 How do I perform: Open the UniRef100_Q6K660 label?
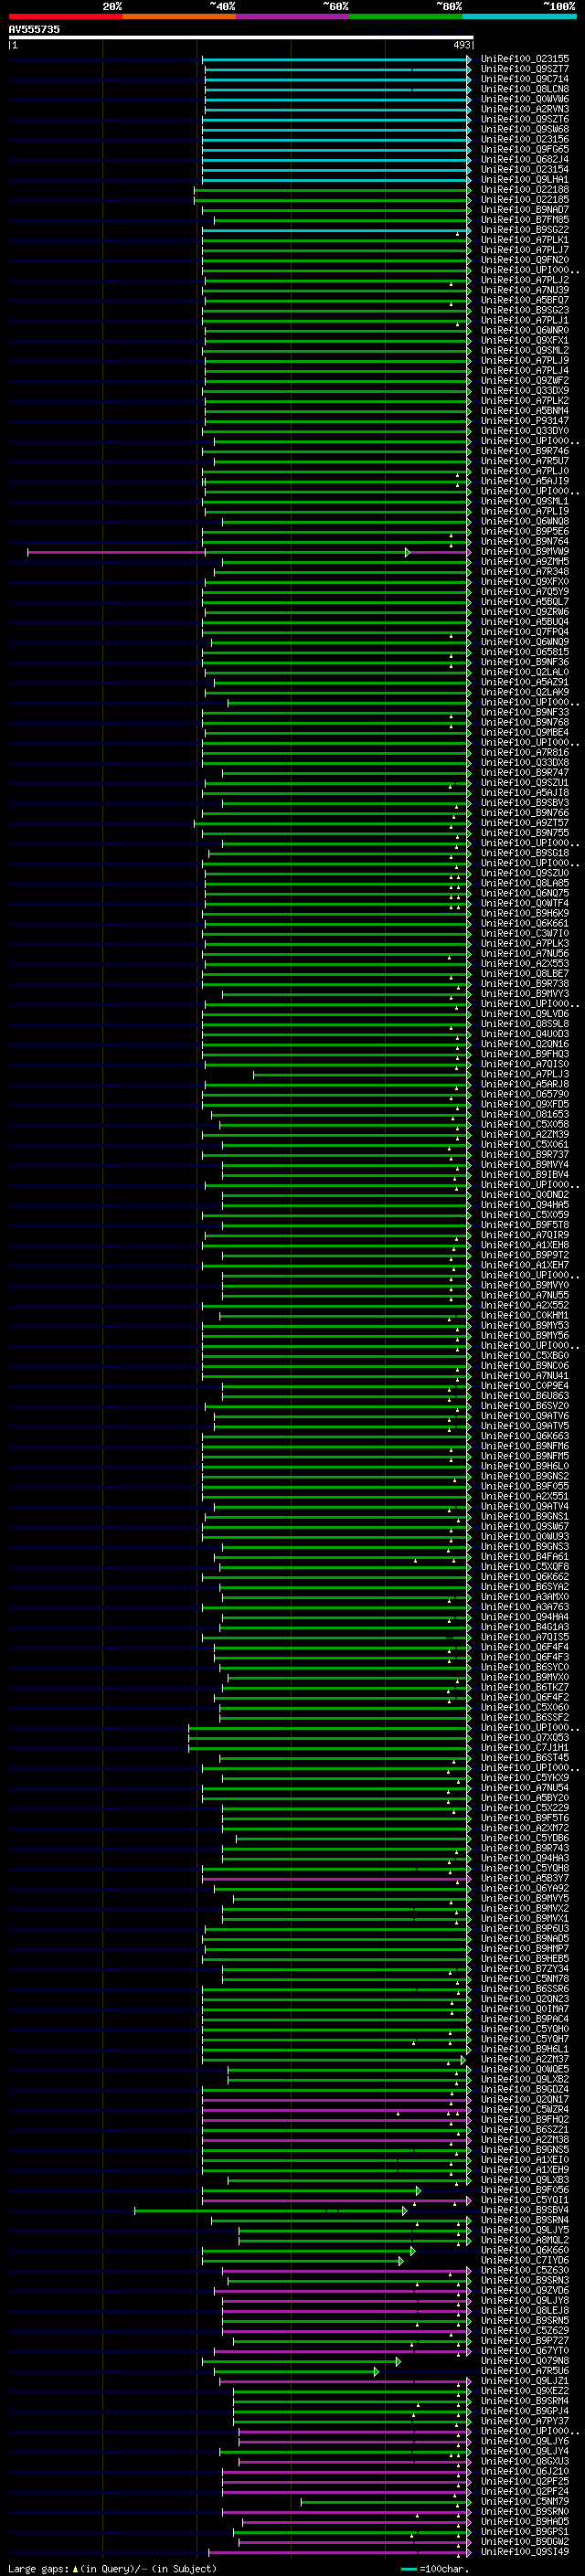coord(525,2251)
